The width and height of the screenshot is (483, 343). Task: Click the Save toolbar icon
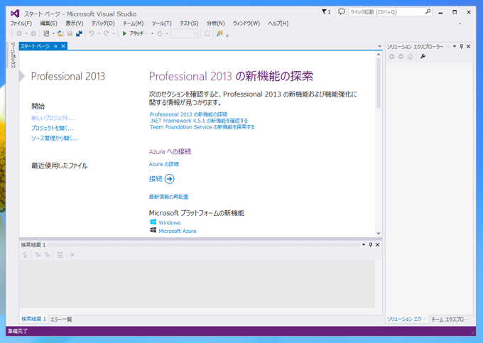click(x=70, y=33)
